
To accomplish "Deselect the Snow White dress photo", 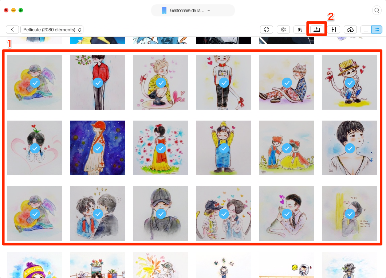I will point(161,148).
